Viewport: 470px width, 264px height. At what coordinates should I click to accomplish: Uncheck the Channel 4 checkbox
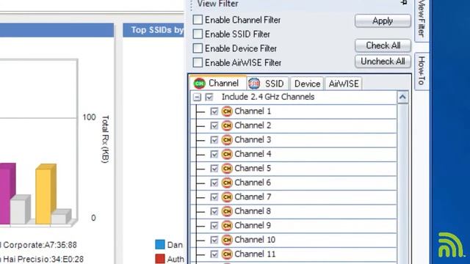(x=214, y=154)
